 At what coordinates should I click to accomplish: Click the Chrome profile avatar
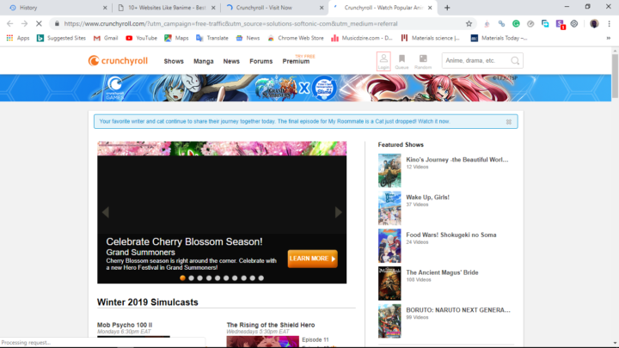point(594,24)
